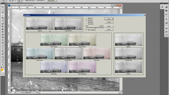This screenshot has width=169, height=95.
Task: Select the Midtones radio button
Action: coord(86,20)
